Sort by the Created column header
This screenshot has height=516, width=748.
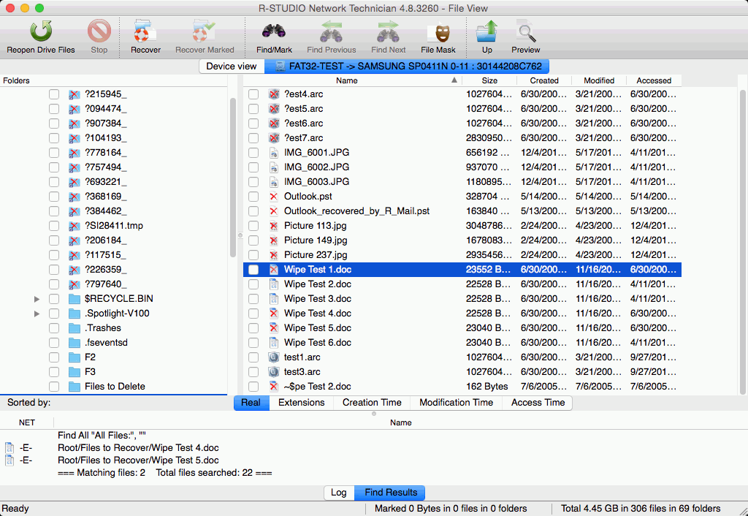pyautogui.click(x=543, y=80)
